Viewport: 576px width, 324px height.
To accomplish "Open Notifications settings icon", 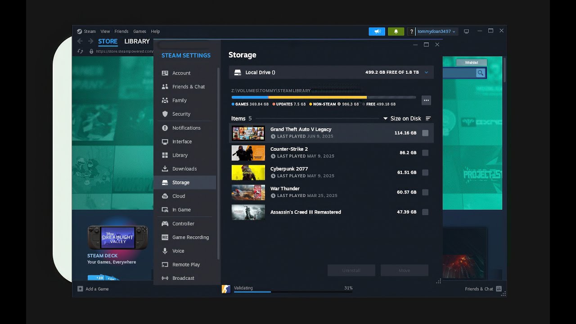I will pyautogui.click(x=165, y=128).
